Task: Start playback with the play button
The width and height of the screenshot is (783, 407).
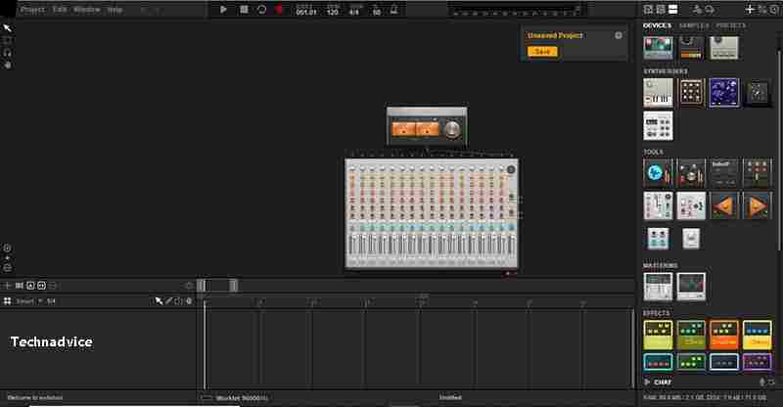Action: click(223, 10)
